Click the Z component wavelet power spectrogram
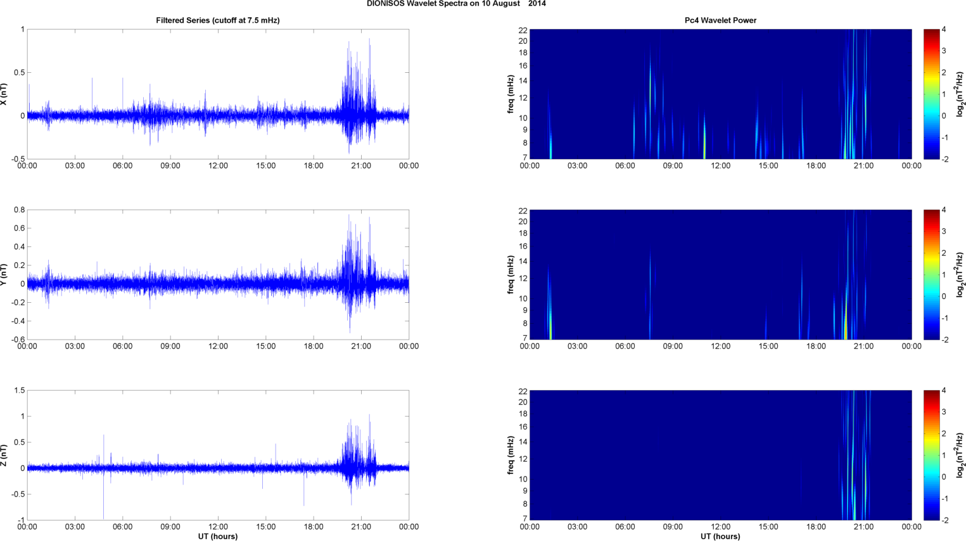Screen dimensions: 966x541 720,455
